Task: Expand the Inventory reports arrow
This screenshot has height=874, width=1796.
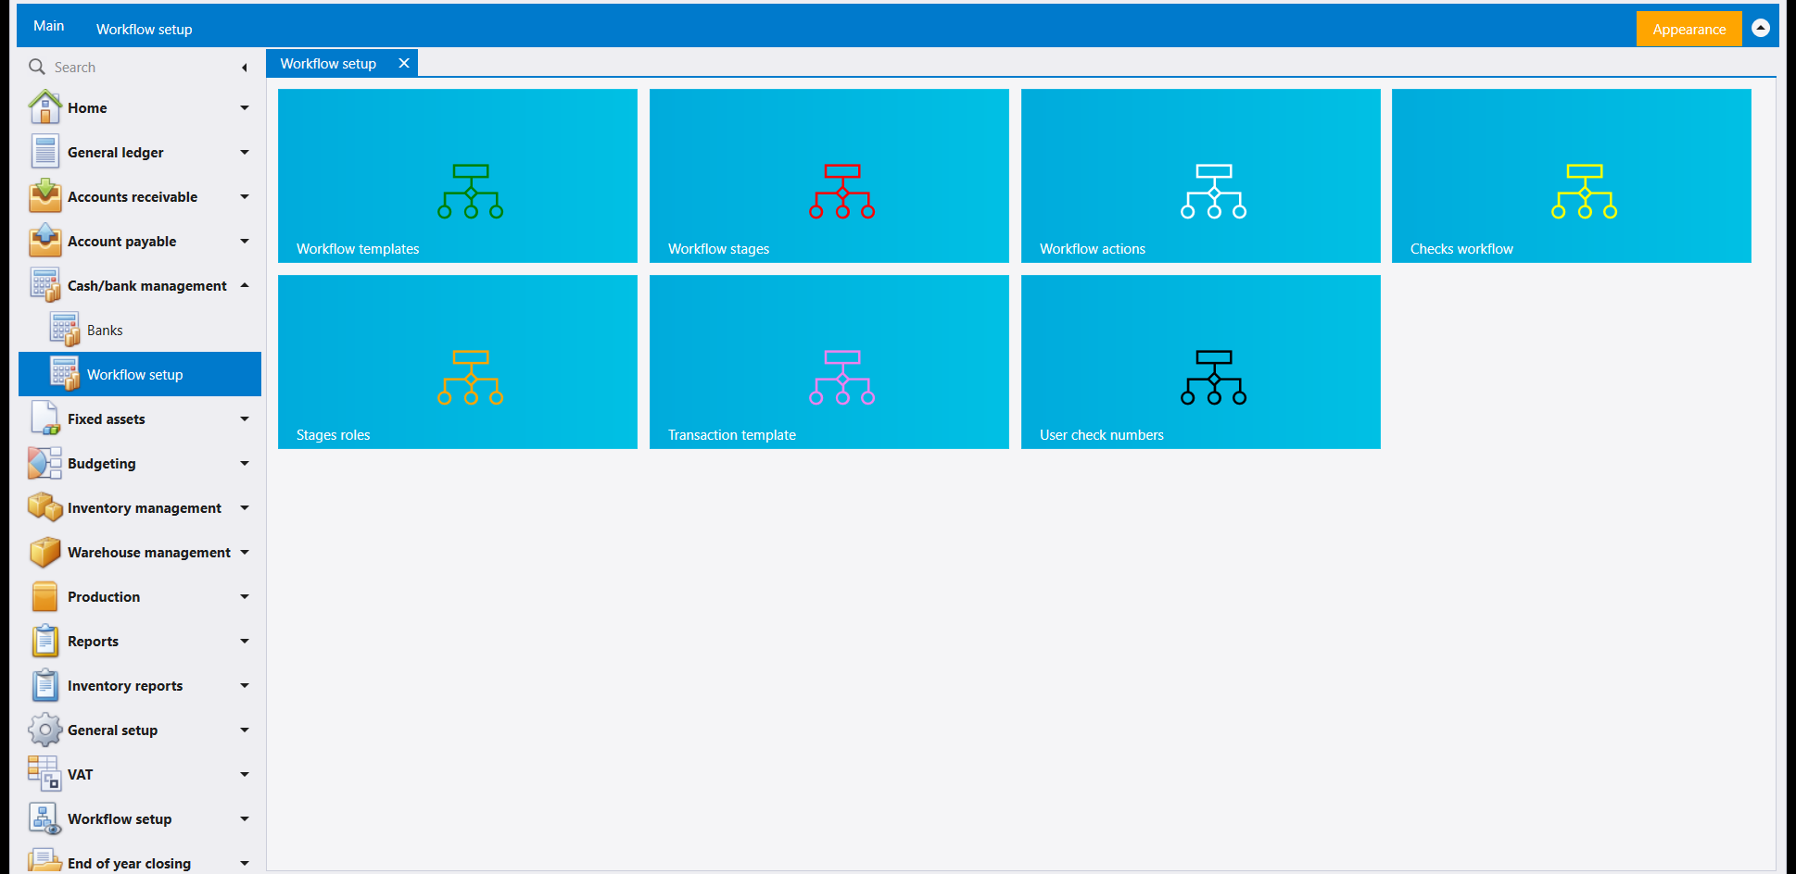Action: coord(245,685)
